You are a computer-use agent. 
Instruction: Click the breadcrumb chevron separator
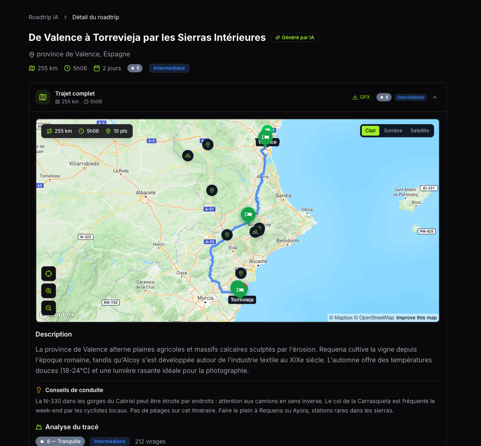tap(65, 17)
